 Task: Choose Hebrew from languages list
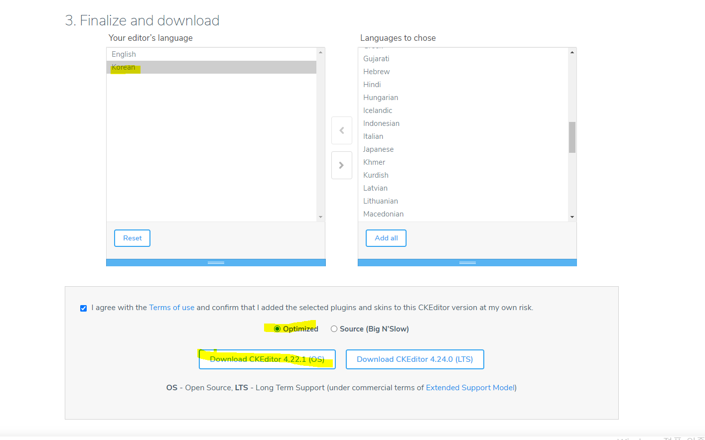[463, 72]
